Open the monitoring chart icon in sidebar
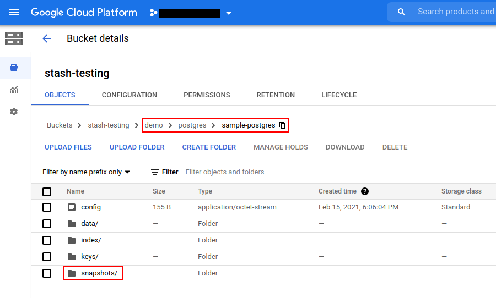The height and width of the screenshot is (298, 496). pos(14,90)
